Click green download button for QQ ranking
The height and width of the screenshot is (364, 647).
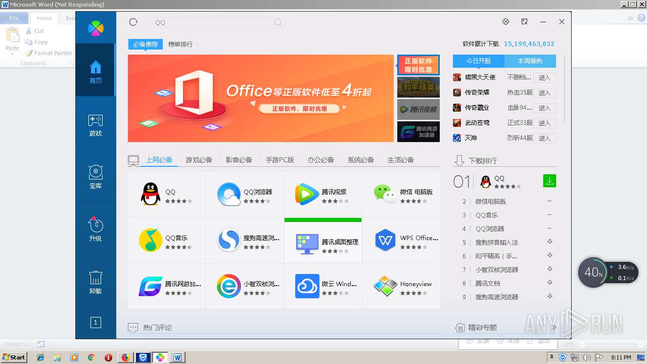tap(549, 180)
